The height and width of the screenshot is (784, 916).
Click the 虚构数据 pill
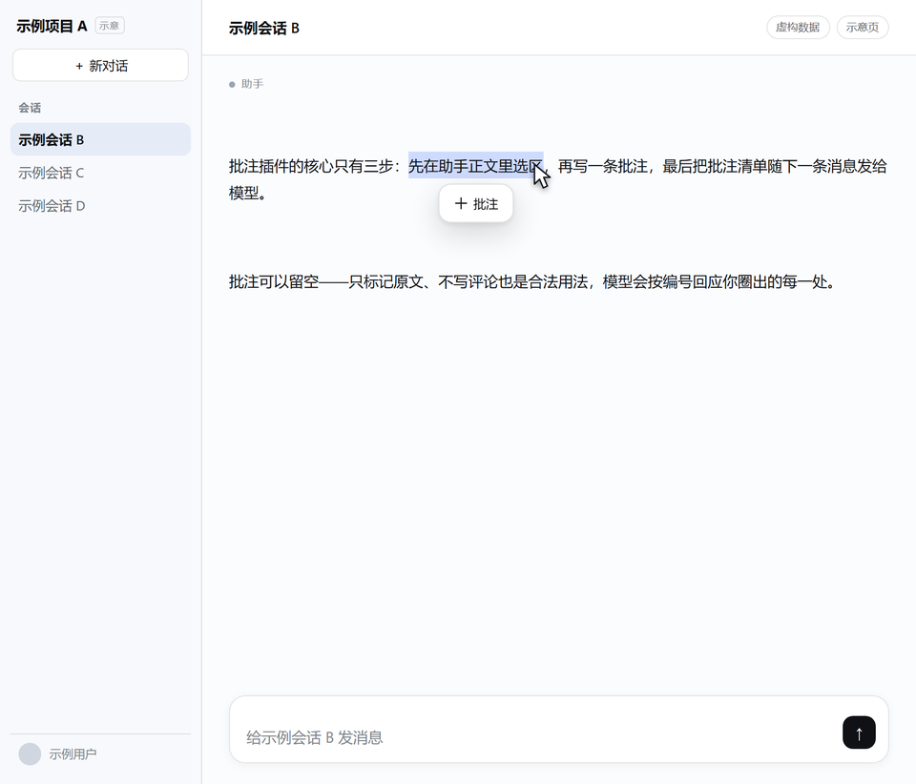pos(798,28)
